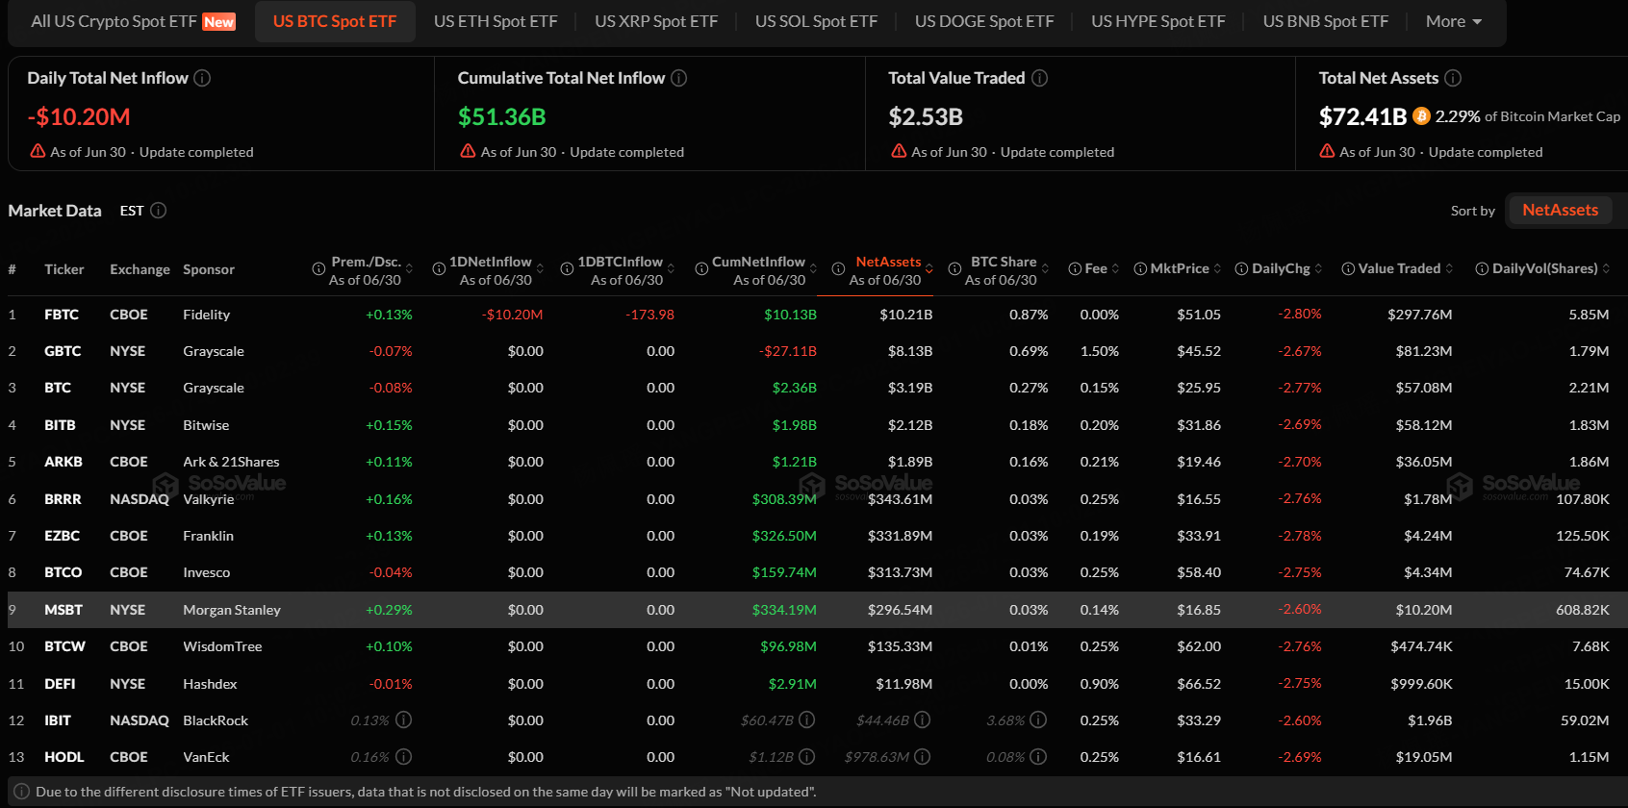1628x808 pixels.
Task: Switch to US SOL Spot ETF tab
Action: coord(816,21)
